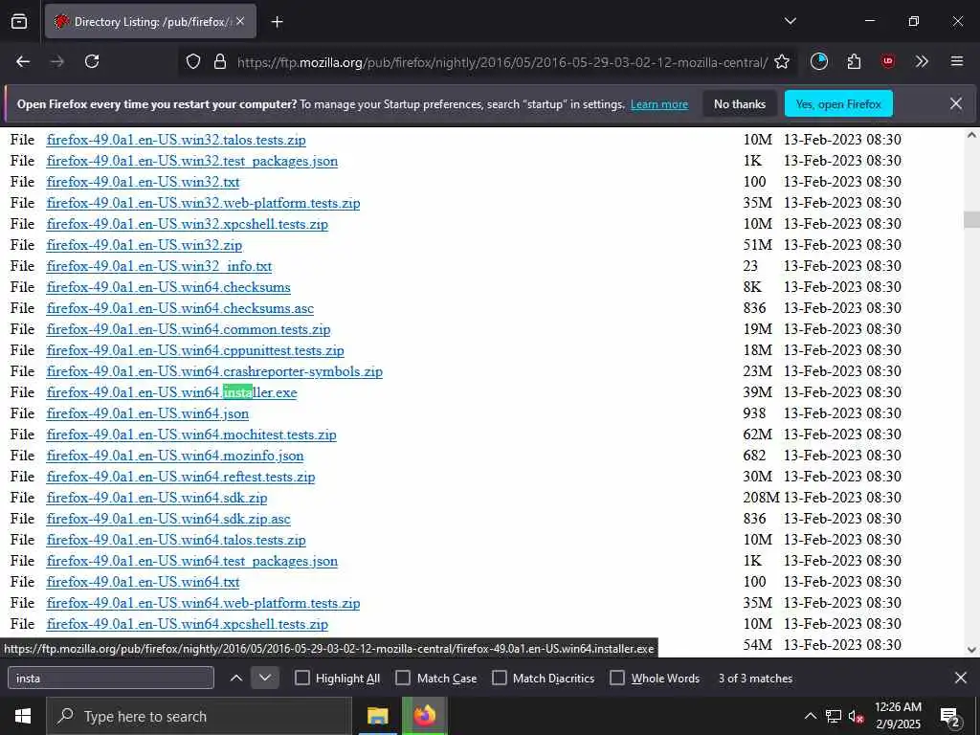Enable Match Case checkbox
The image size is (980, 735).
click(403, 678)
